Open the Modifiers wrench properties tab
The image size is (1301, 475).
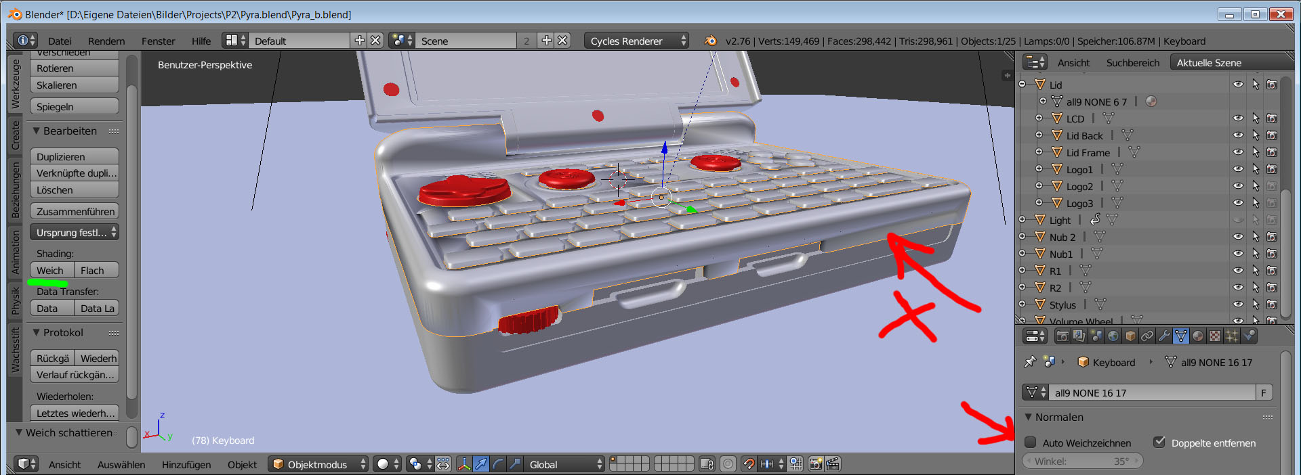1163,336
